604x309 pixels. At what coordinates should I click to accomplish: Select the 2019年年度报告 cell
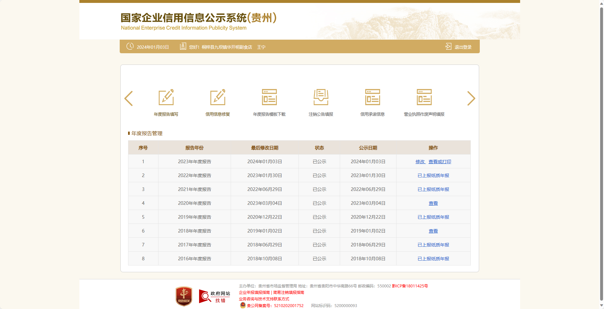[195, 217]
